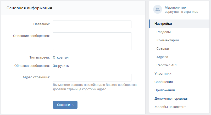This screenshot has height=115, width=211.
Task: Open the Адреса section
Action: (x=162, y=57)
